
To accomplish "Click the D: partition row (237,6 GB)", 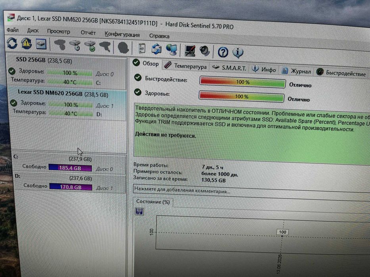I will (69, 184).
